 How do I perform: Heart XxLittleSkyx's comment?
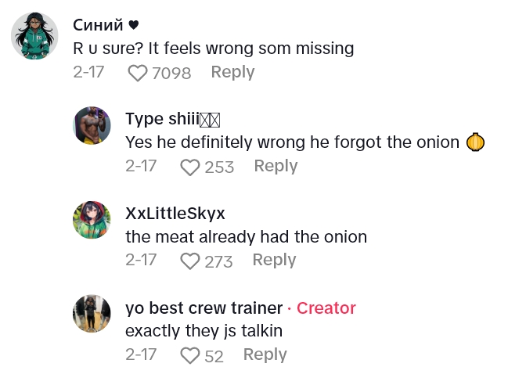point(190,261)
